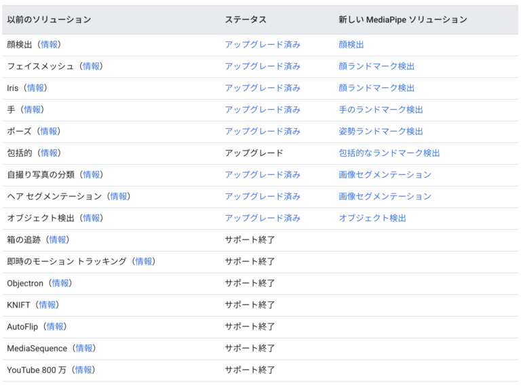Image resolution: width=521 pixels, height=388 pixels.
Task: Open the 情報 link next to ポーズ
Action: pos(49,131)
